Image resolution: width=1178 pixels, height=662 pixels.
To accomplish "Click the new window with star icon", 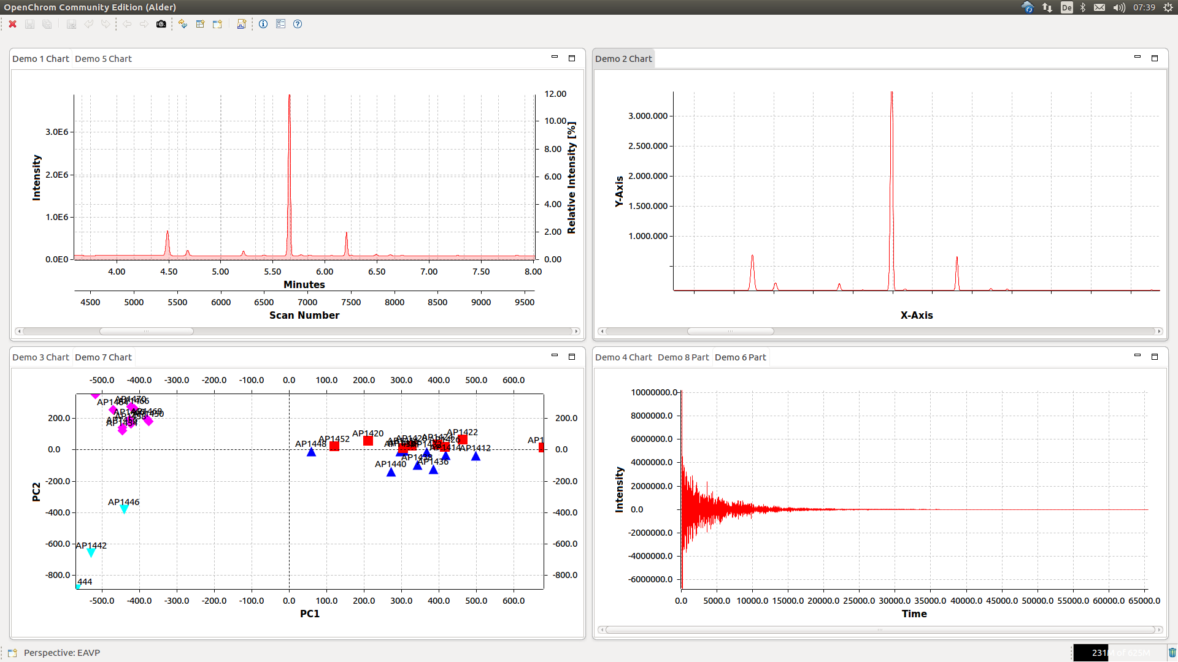I will click(217, 24).
